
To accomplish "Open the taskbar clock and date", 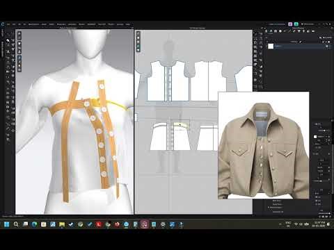I will tap(318, 224).
